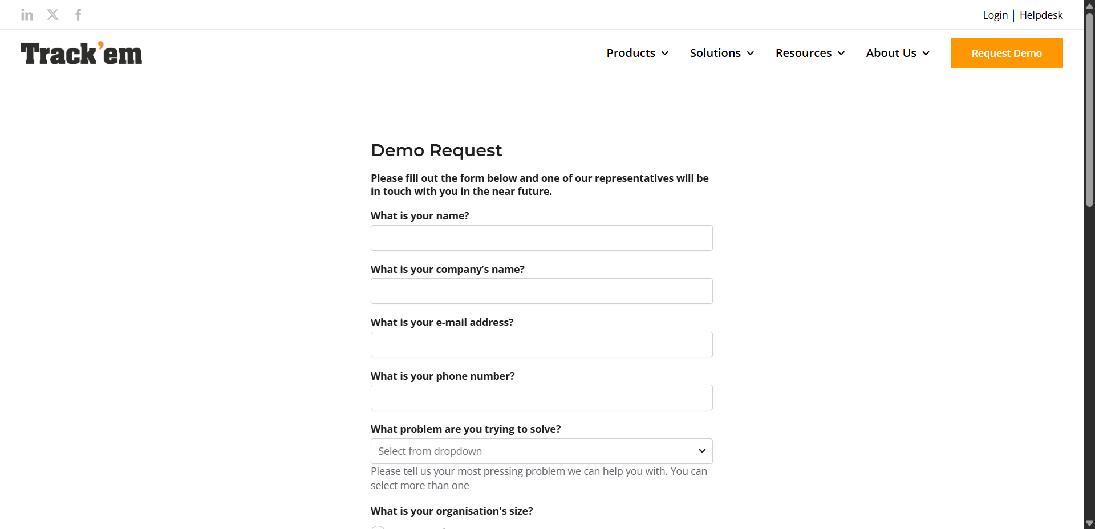Expand the Solutions menu chevron
This screenshot has width=1095, height=529.
[x=751, y=53]
